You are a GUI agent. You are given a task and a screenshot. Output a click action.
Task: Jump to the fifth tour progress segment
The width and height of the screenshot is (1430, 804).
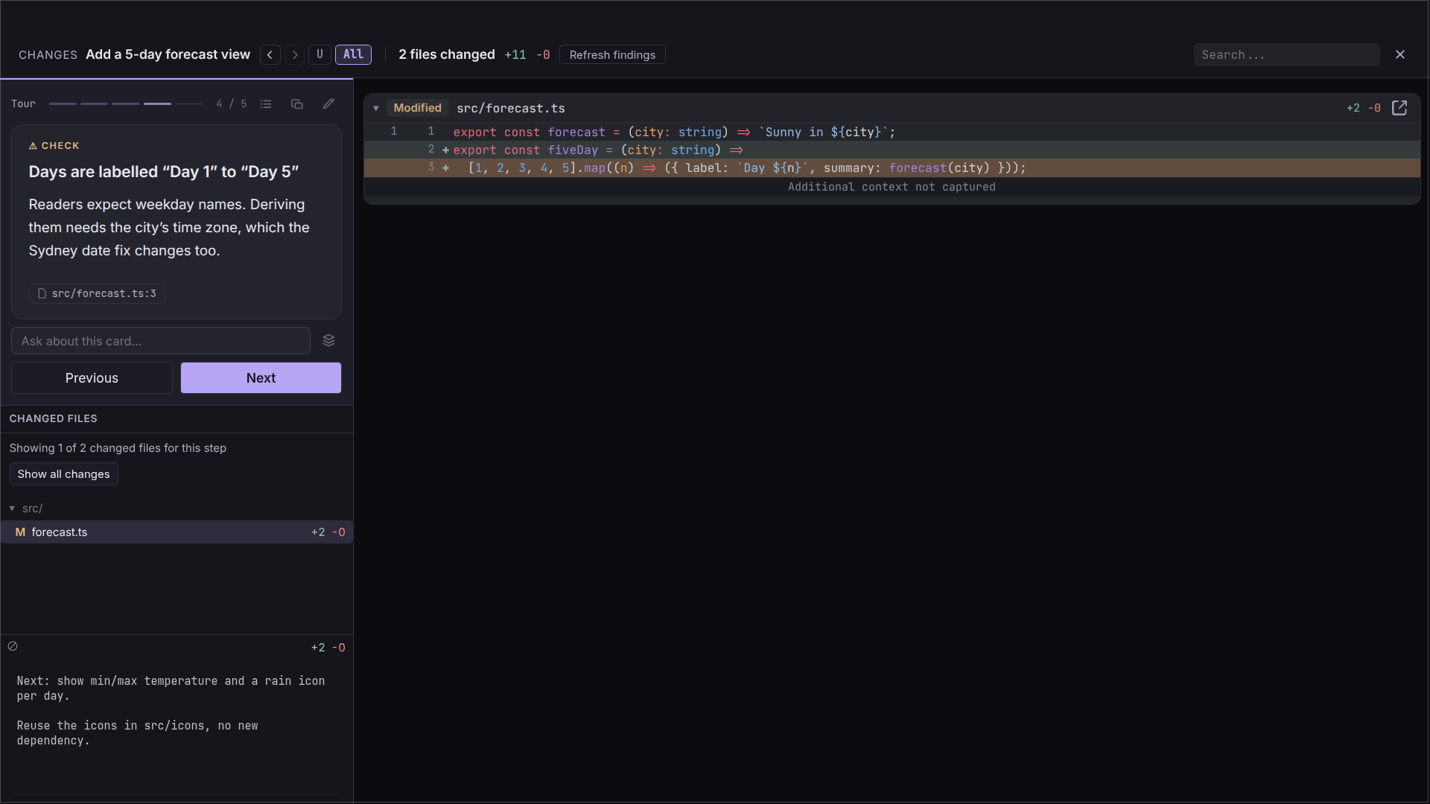[x=188, y=103]
